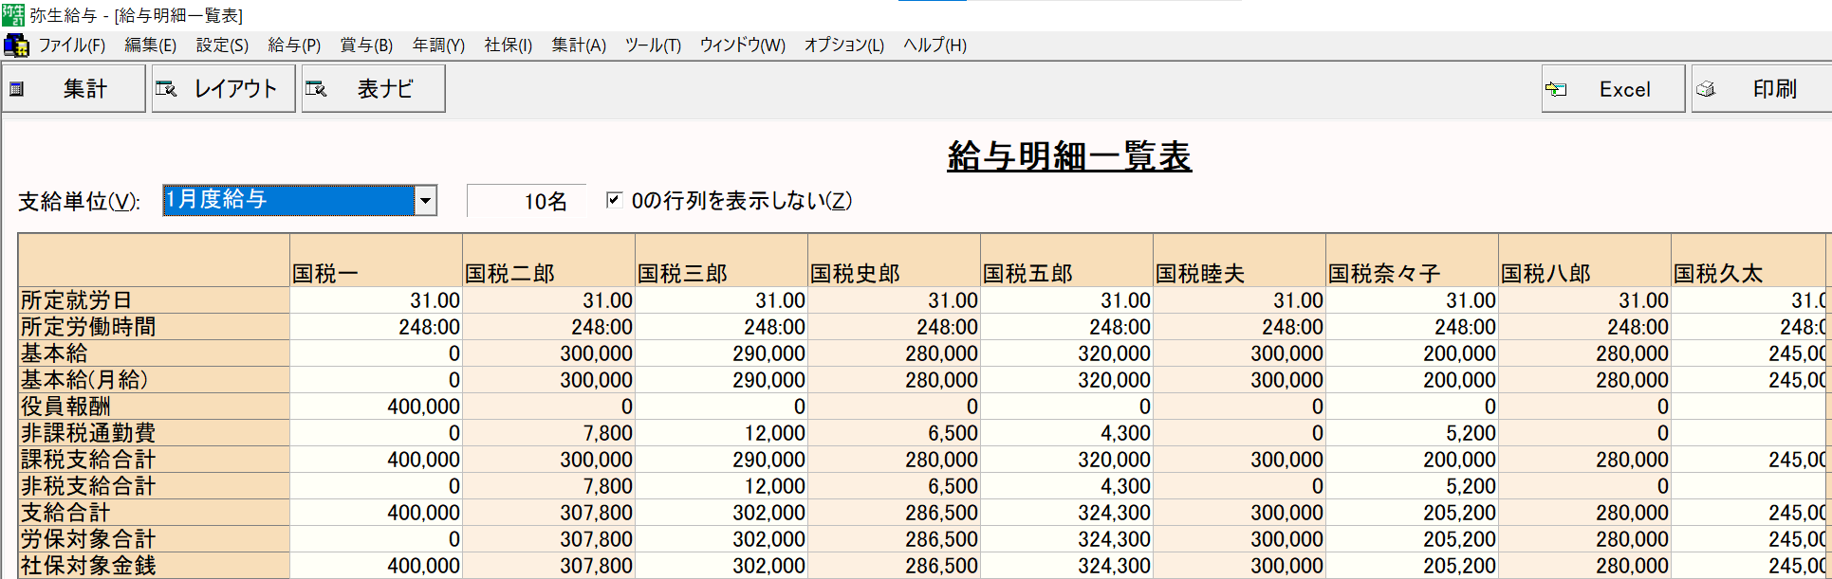Click the 弥生給与 app icon in title bar
This screenshot has height=579, width=1832.
pos(13,15)
